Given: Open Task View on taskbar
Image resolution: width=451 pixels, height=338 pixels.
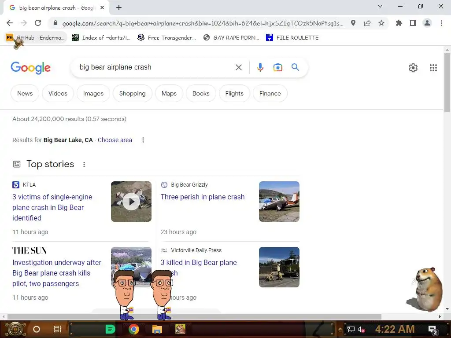Looking at the screenshot, I should [58, 329].
